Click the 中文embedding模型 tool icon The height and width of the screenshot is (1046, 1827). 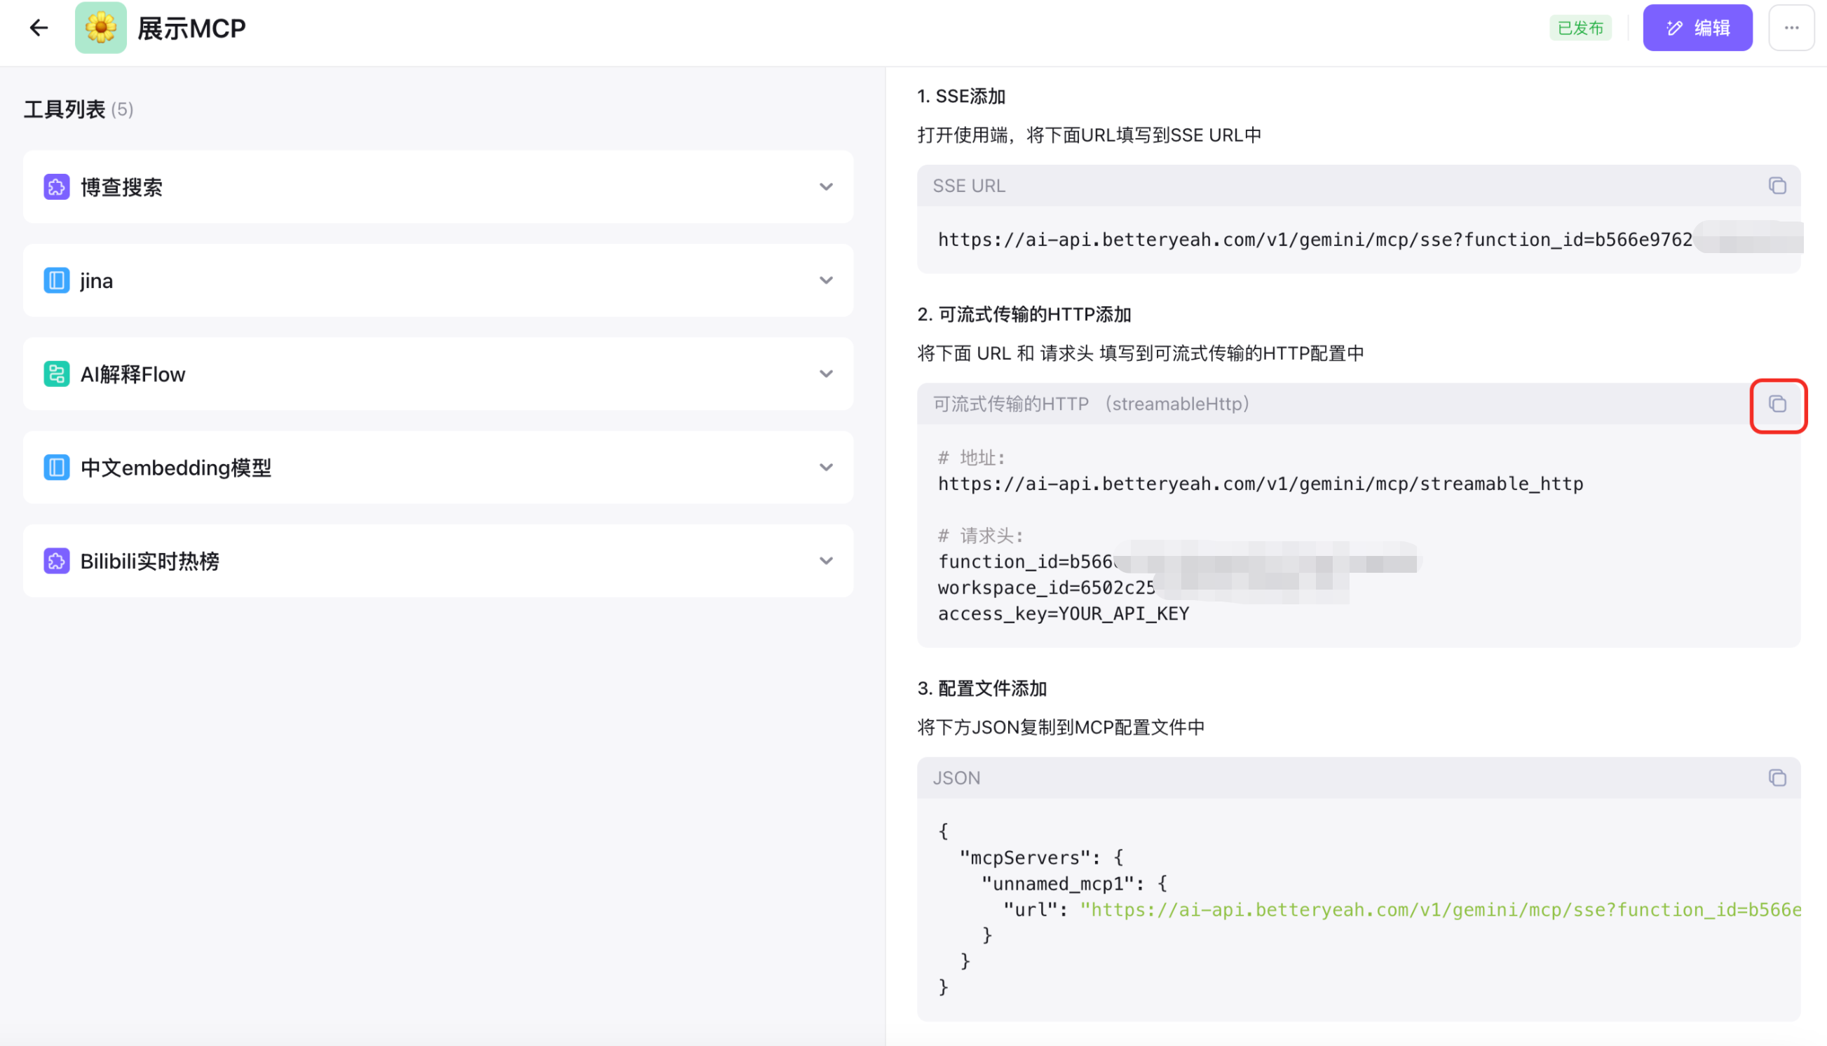(x=57, y=468)
